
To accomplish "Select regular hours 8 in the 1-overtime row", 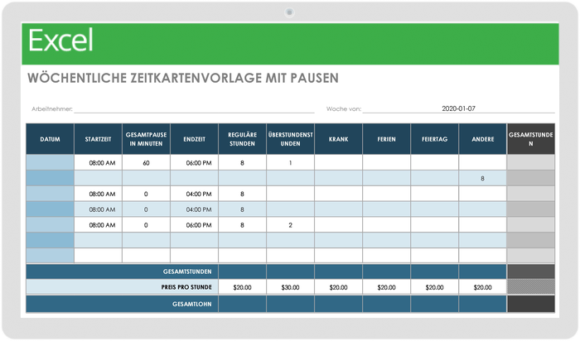I will pos(242,162).
